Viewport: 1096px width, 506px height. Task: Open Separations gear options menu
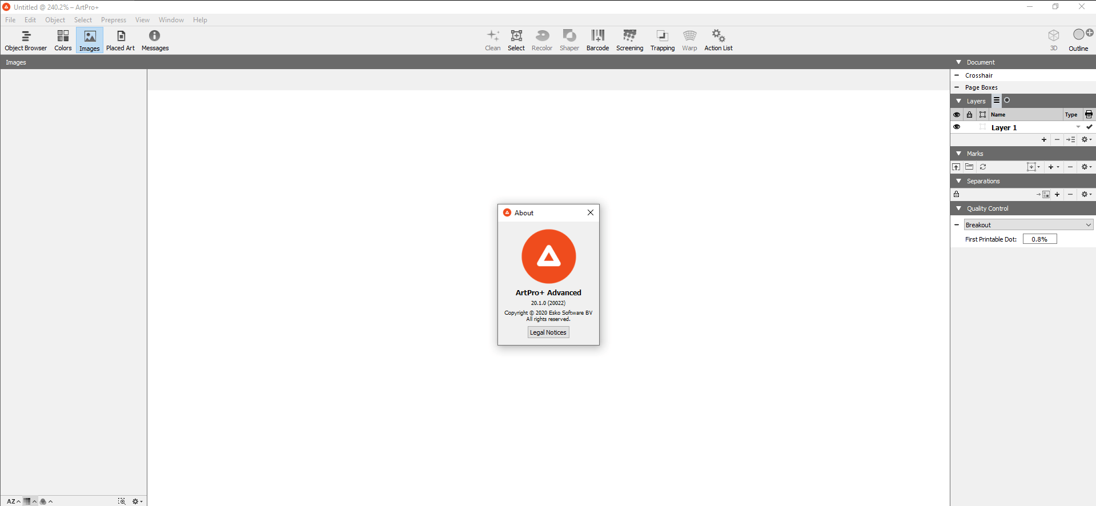coord(1086,195)
